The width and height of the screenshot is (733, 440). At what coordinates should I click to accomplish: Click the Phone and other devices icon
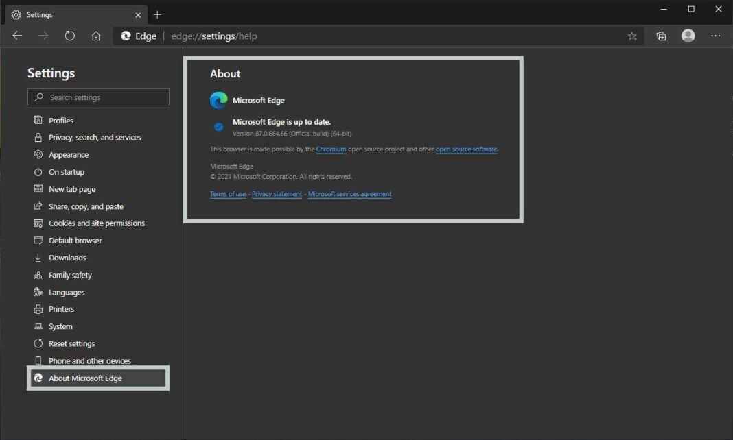coord(38,360)
